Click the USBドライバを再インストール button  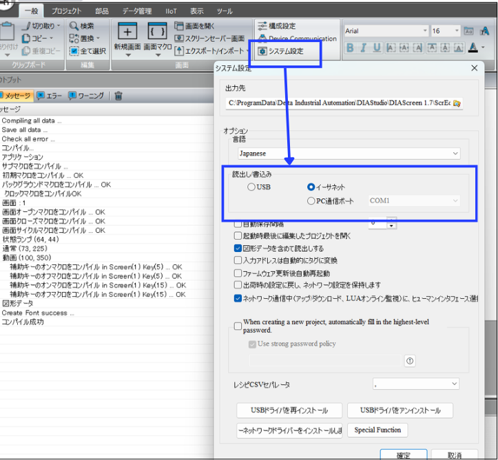click(x=289, y=410)
